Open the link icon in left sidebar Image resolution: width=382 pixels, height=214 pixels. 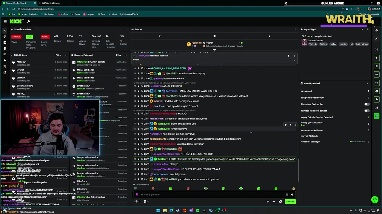4,37
